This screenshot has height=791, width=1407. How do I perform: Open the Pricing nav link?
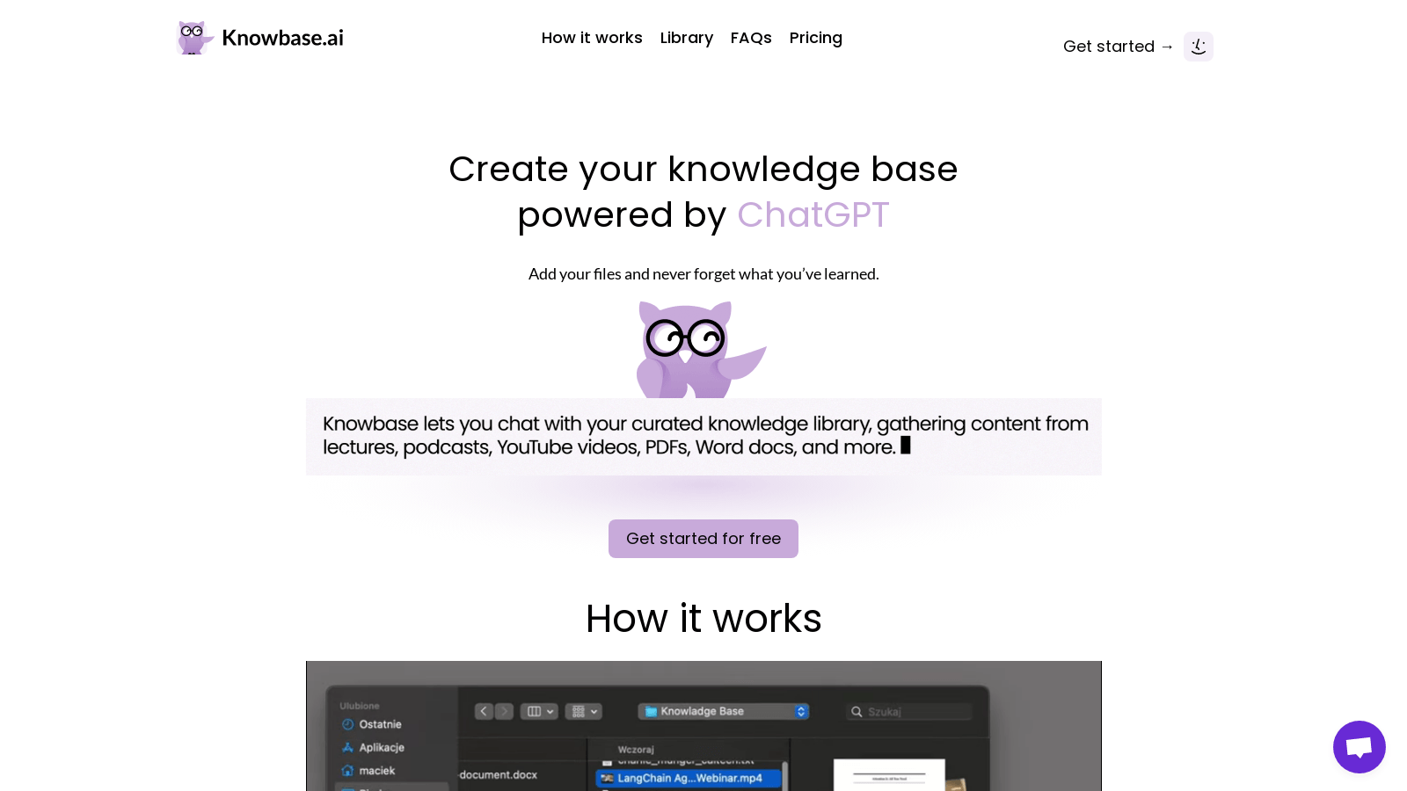click(x=816, y=38)
